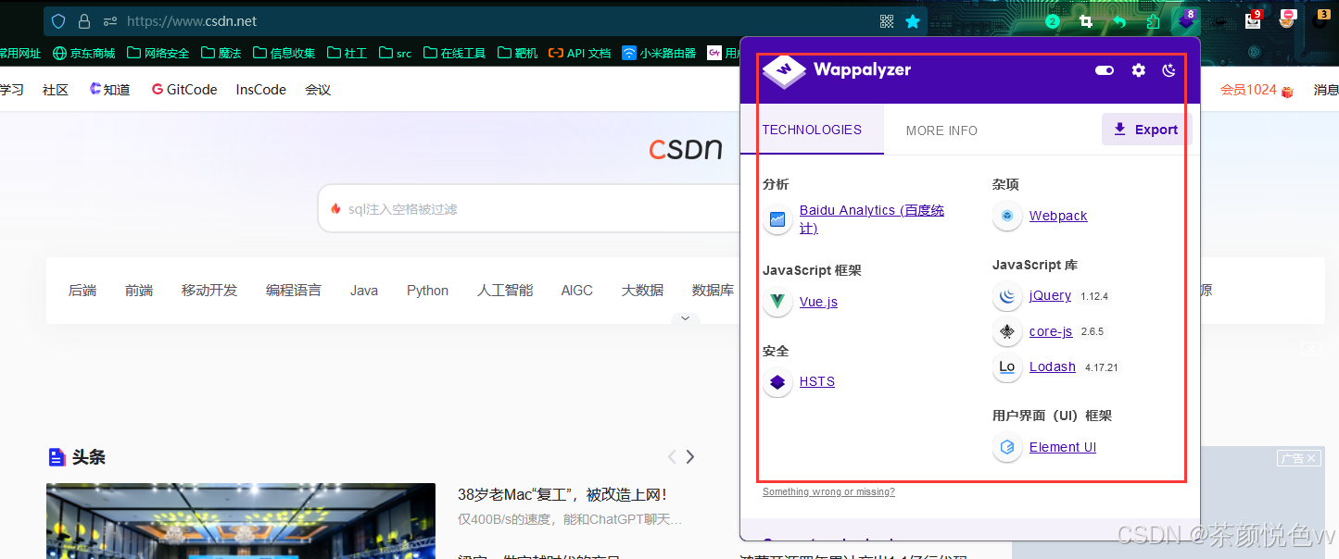Select the 人工智能 category tab
Screen dimensions: 1339x559
[x=505, y=290]
